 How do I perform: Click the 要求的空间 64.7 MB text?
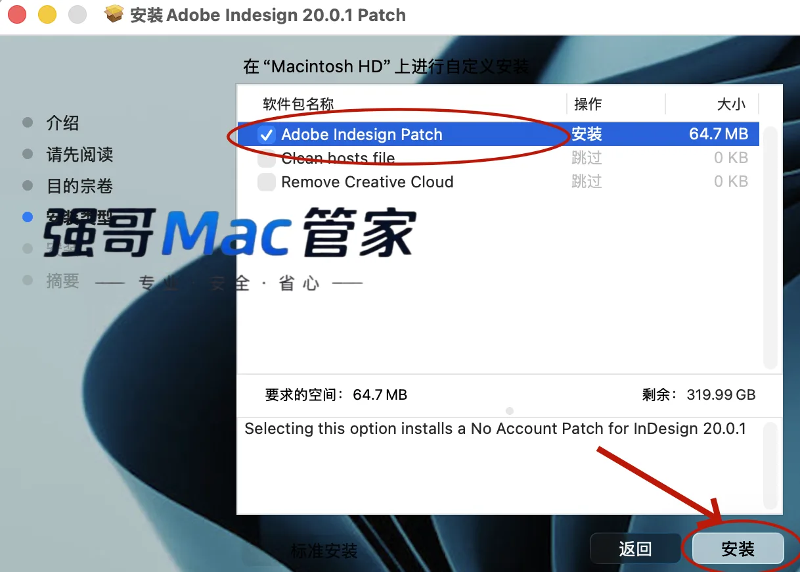coord(336,395)
